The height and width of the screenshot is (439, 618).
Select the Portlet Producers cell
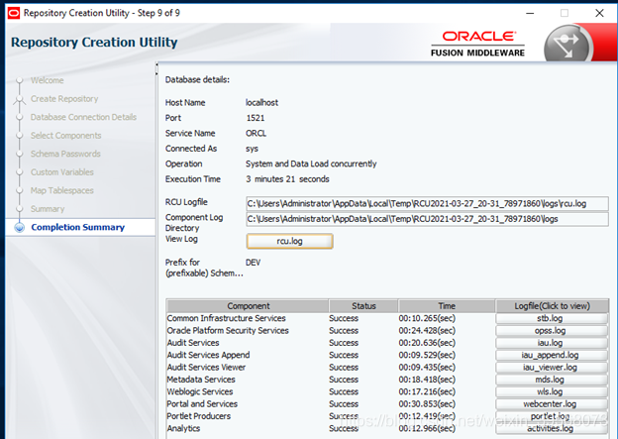[x=199, y=416]
